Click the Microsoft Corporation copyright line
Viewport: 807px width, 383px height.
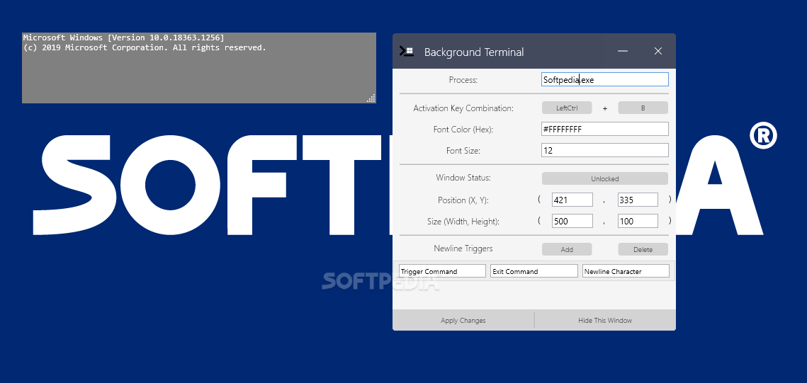click(145, 48)
